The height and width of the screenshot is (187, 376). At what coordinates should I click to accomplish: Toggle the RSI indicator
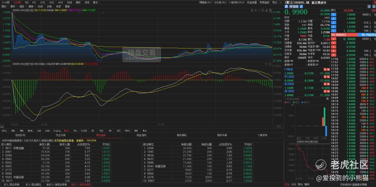pyautogui.click(x=118, y=131)
